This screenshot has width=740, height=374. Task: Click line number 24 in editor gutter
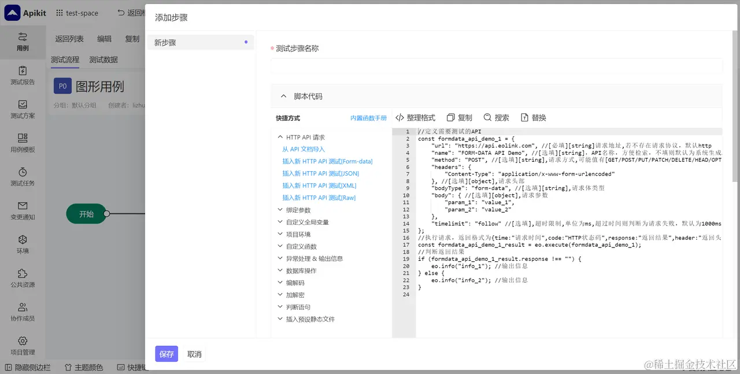[x=406, y=294]
